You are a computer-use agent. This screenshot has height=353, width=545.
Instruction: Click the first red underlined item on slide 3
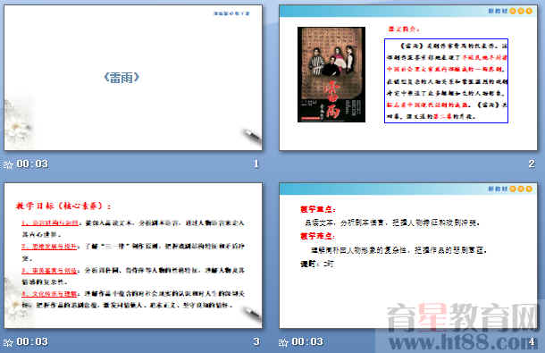point(50,223)
